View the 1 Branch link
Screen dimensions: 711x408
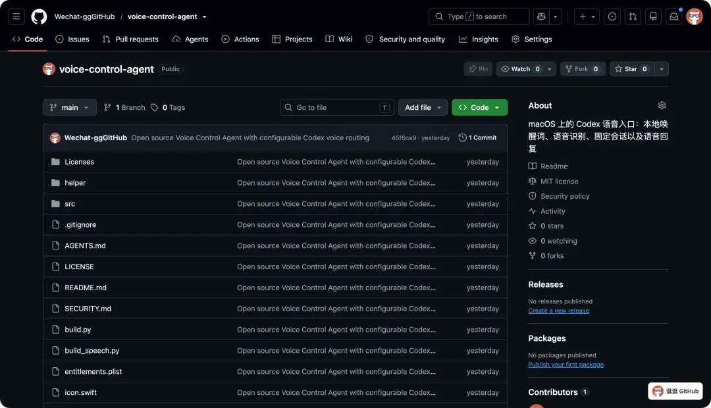[x=124, y=107]
